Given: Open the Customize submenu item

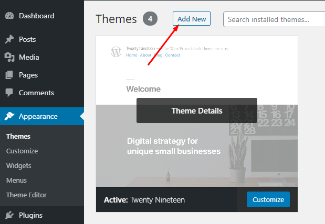Looking at the screenshot, I should click(22, 151).
